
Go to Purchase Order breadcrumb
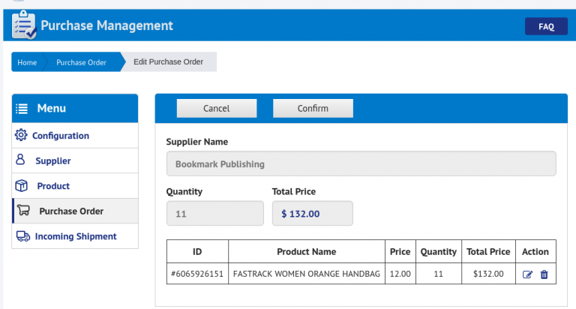coord(81,62)
